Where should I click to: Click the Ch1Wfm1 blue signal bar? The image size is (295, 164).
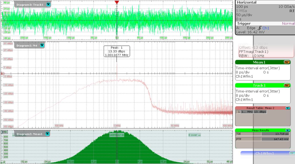(x=264, y=154)
